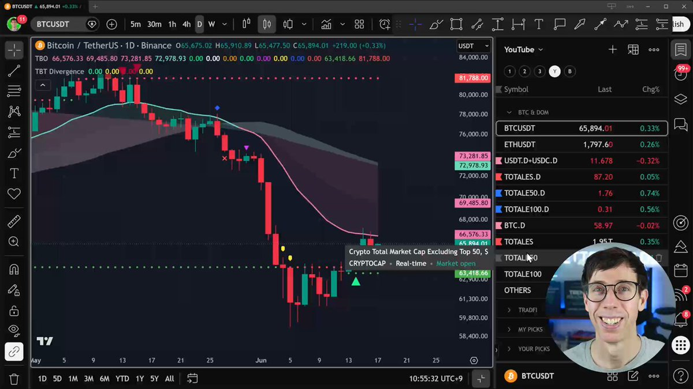Select the hollow candles chart style
693x389 pixels.
[288, 24]
